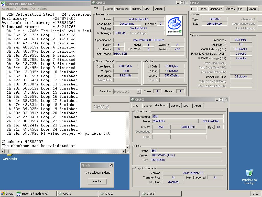This screenshot has height=197, width=262.
Task: Click the memory Size value 256 MBytes
Action: [x=215, y=24]
